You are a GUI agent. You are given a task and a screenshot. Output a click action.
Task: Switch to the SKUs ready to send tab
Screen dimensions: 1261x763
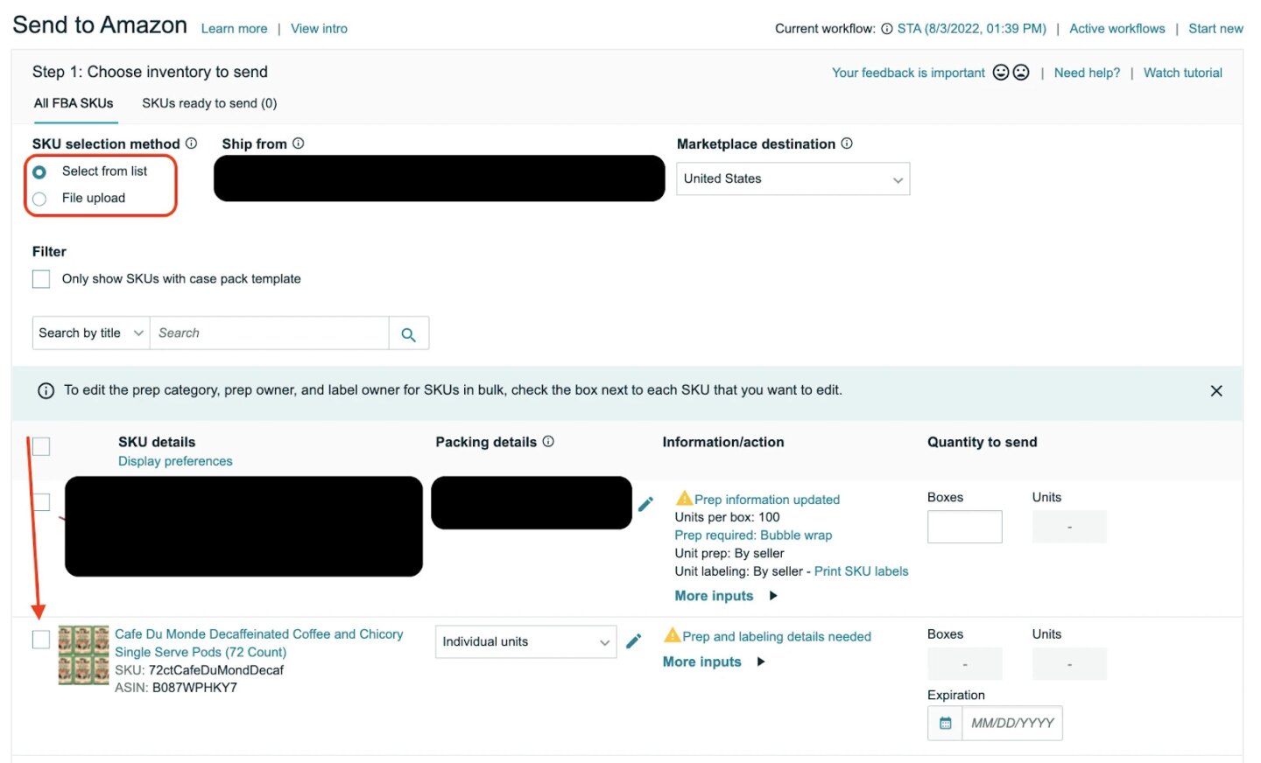[209, 102]
